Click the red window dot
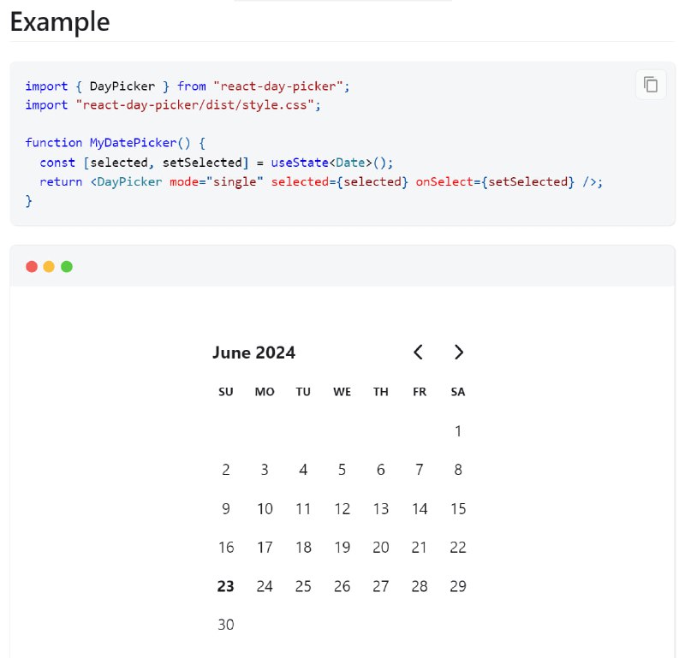Screen dimensions: 685x658 point(32,266)
